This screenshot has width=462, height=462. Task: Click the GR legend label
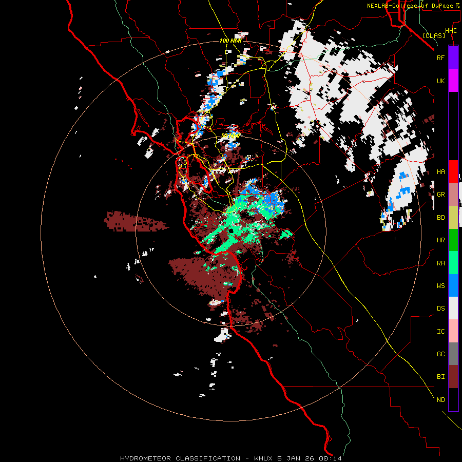[x=440, y=195]
